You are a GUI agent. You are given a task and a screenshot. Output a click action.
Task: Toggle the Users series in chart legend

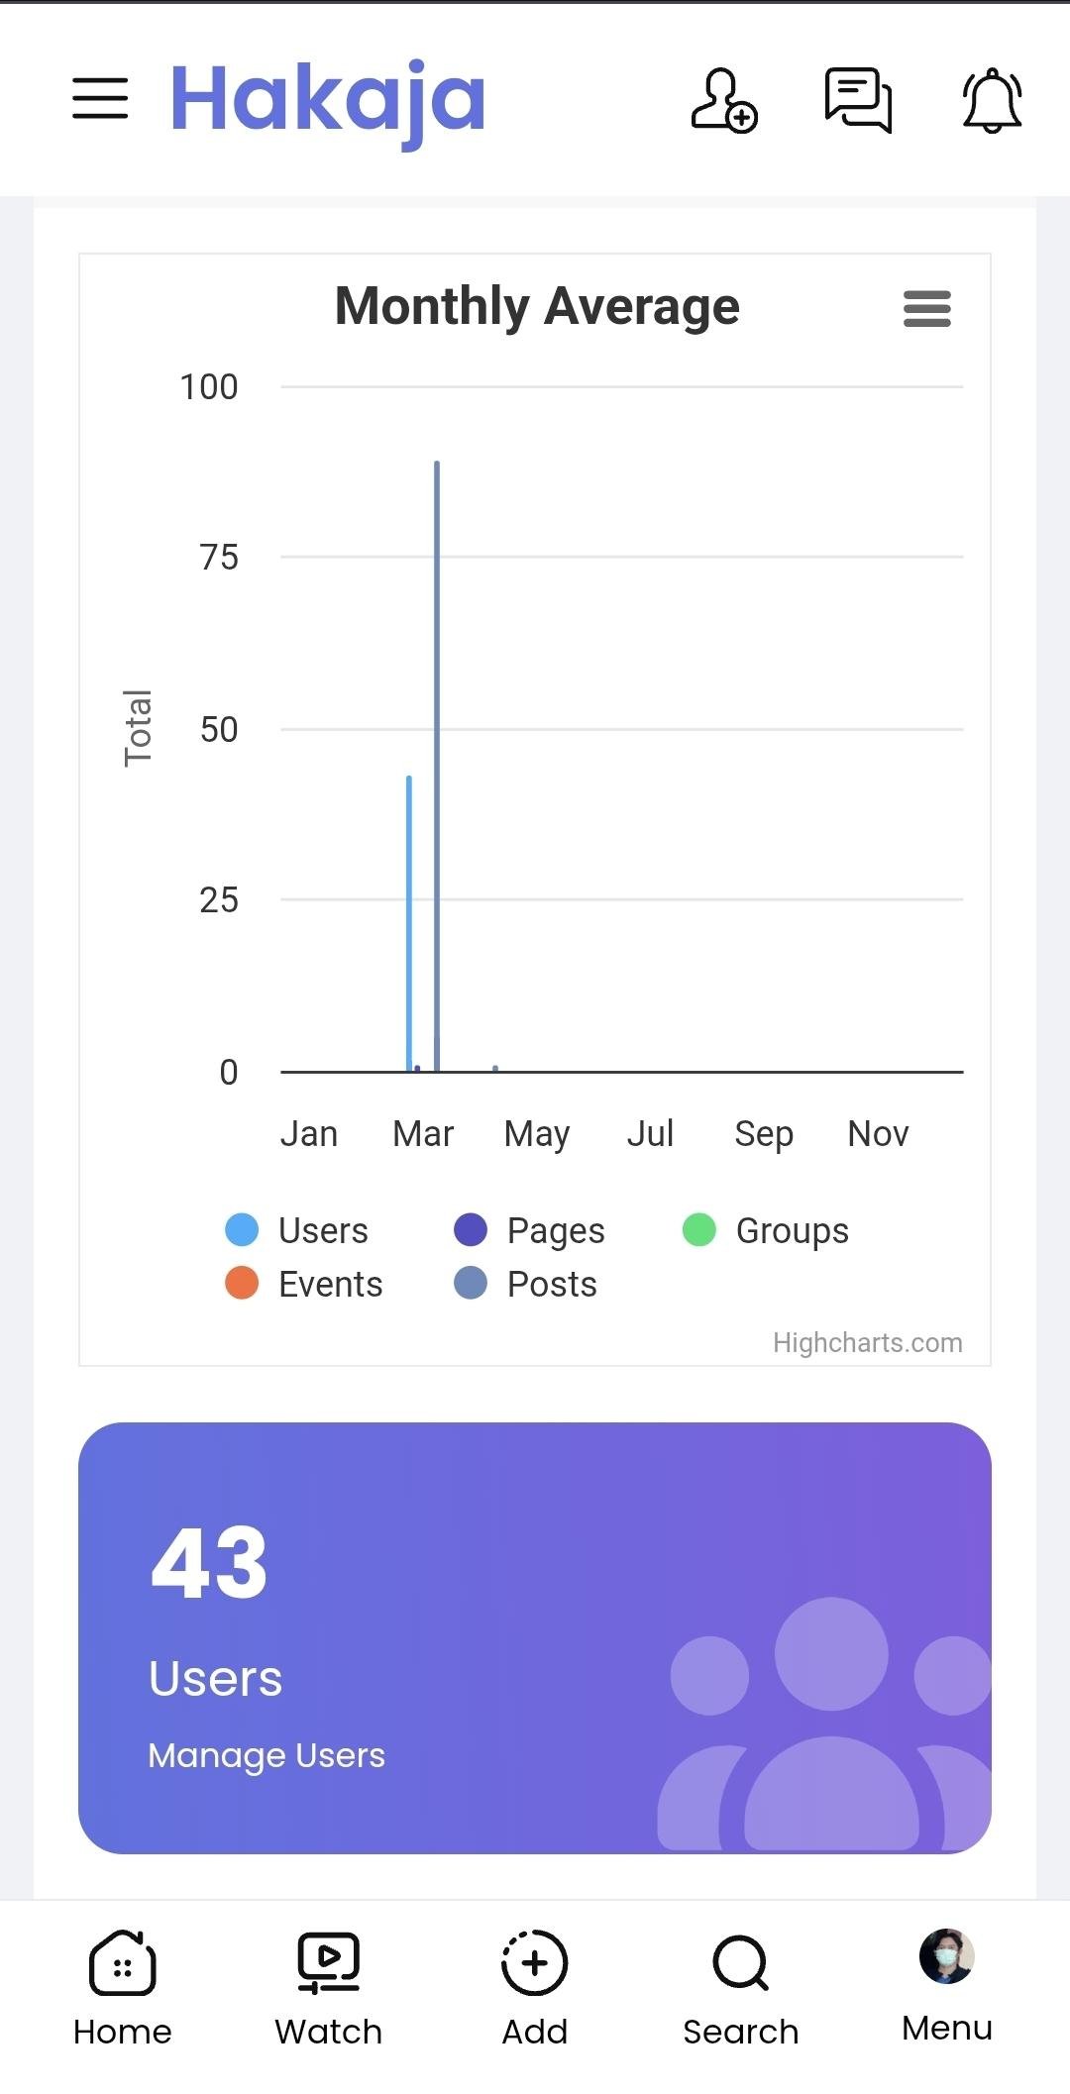[x=298, y=1230]
